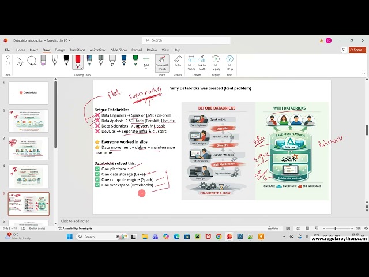Click English (India) language indicator
This screenshot has width=369, height=277.
[37, 229]
